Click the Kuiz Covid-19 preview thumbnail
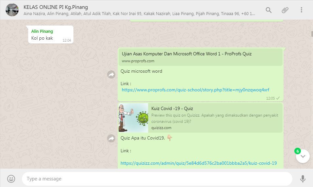The image size is (313, 187). (x=133, y=118)
